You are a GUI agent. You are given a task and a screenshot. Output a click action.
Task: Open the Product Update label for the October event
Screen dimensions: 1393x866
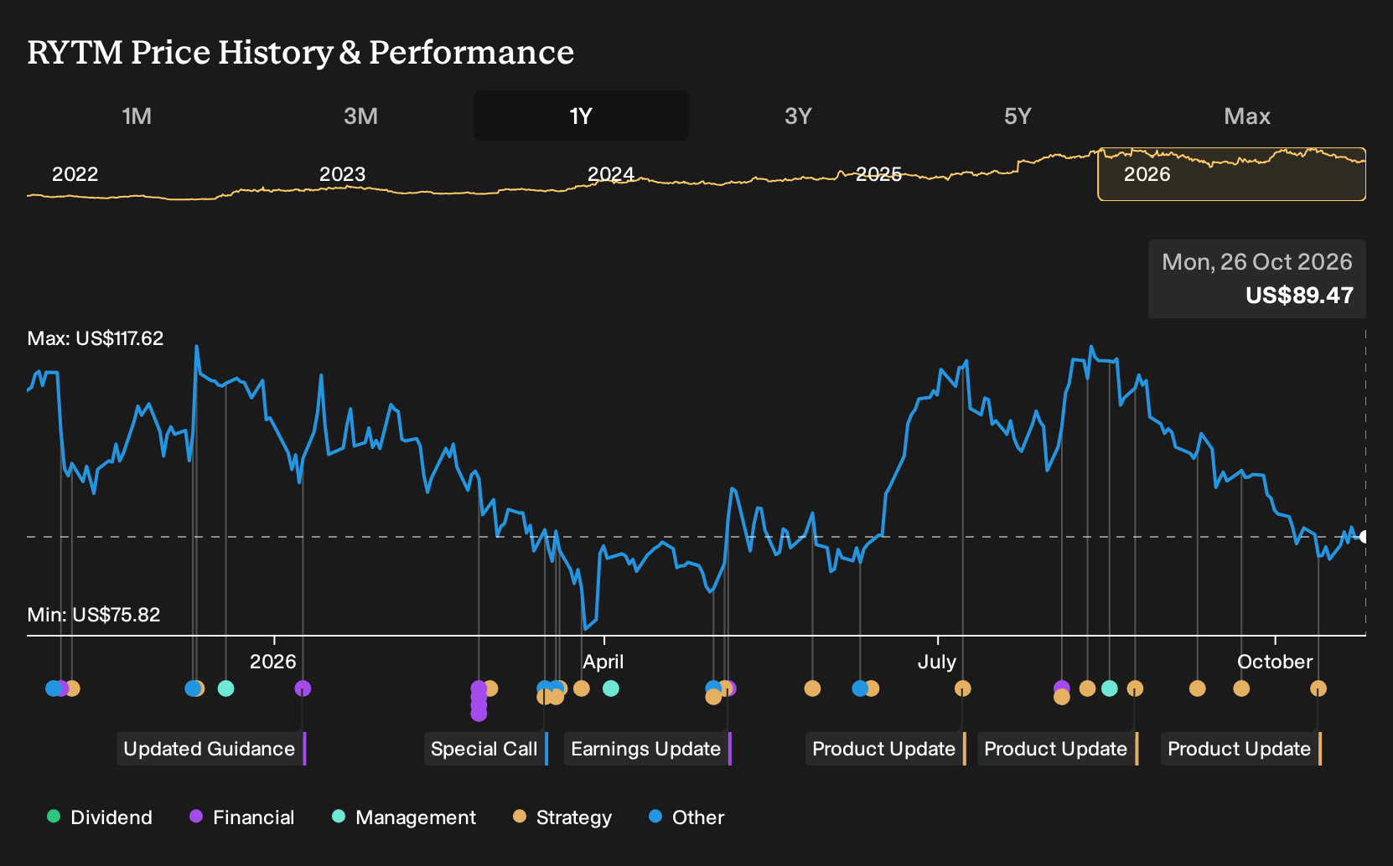(x=1241, y=749)
